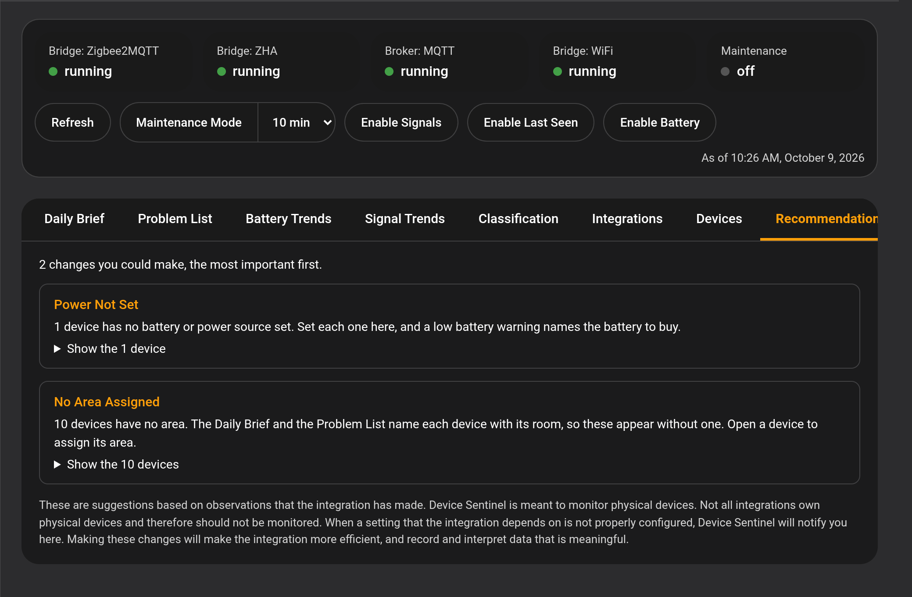Screen dimensions: 912x597
Task: Click green status dot for Bridge: WiFi
Action: [558, 71]
